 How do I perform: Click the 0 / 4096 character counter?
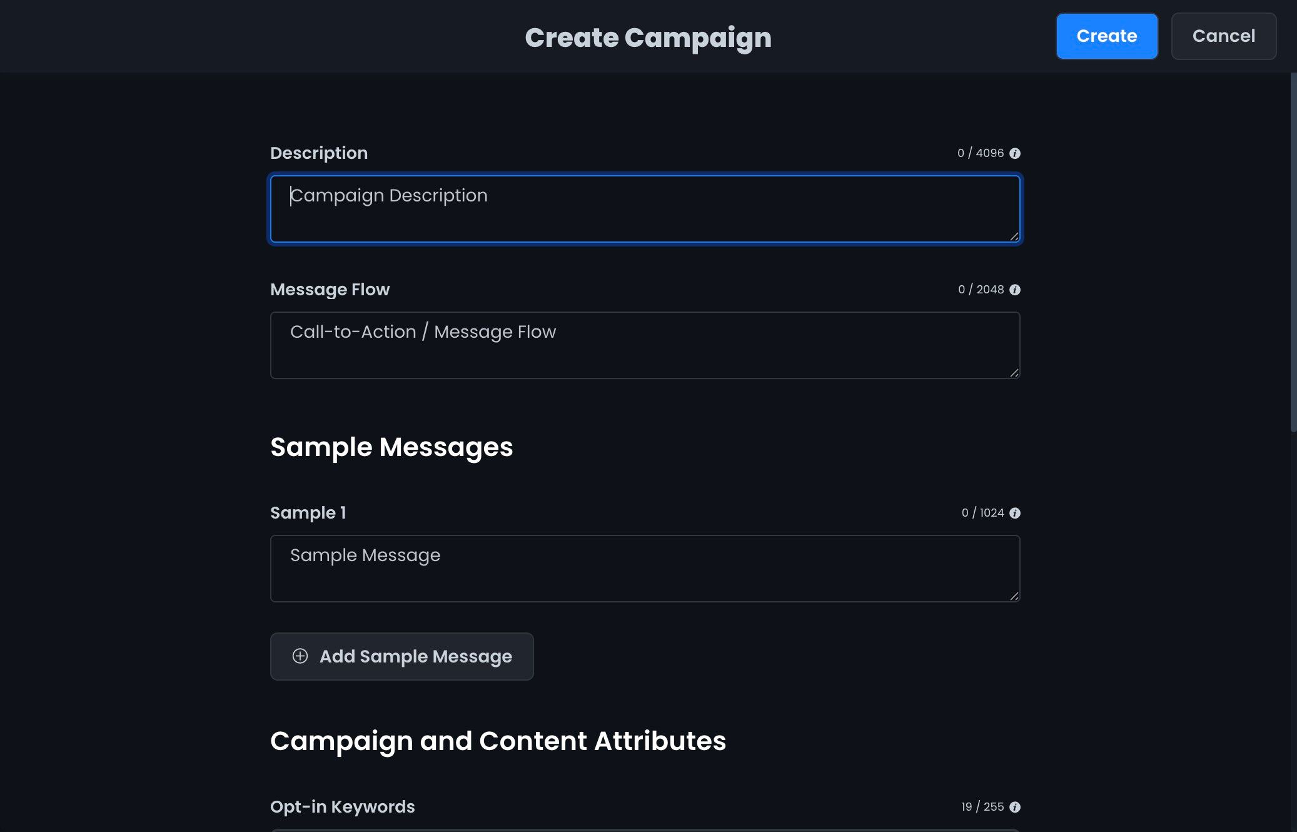(x=980, y=153)
